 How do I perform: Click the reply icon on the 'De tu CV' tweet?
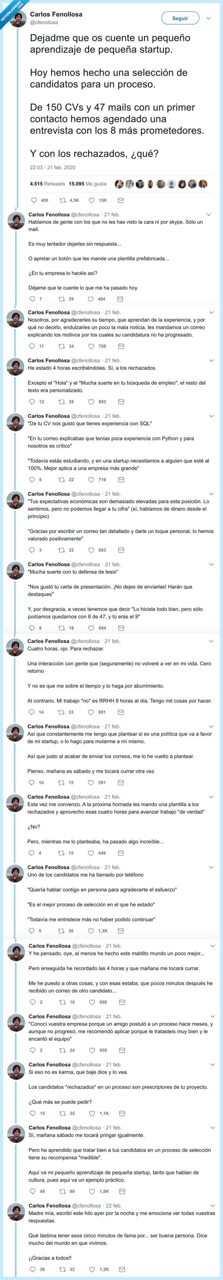coord(31,481)
